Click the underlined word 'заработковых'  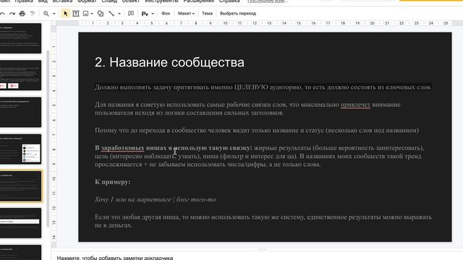pos(122,148)
